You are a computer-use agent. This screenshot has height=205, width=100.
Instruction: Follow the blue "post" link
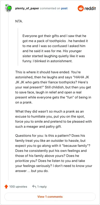pyautogui.click(x=64, y=8)
